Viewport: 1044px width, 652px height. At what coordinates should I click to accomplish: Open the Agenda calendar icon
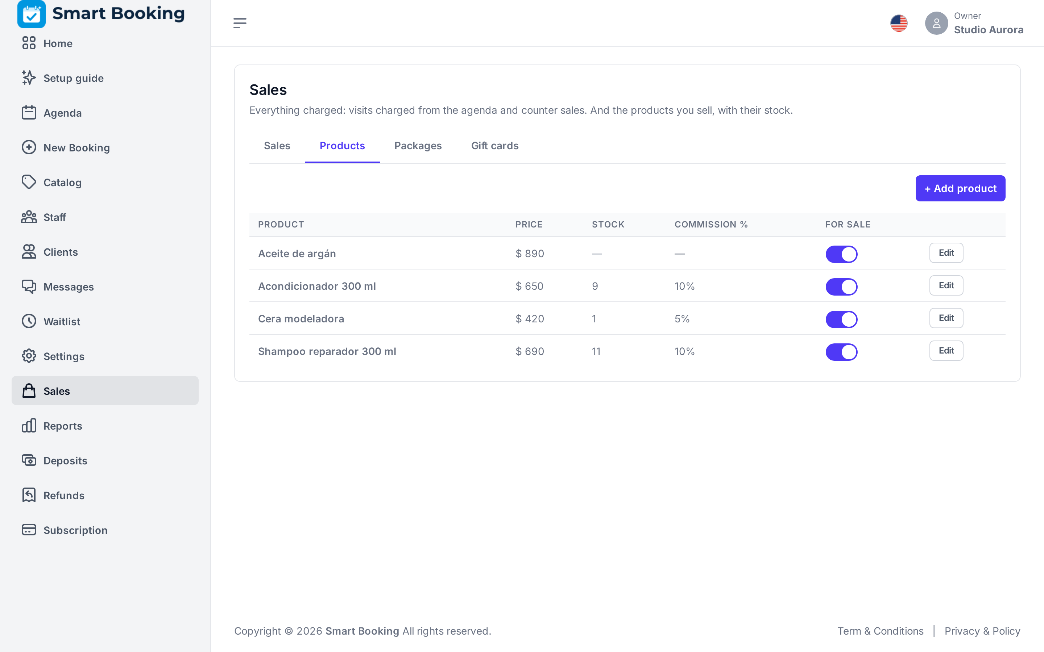tap(29, 113)
